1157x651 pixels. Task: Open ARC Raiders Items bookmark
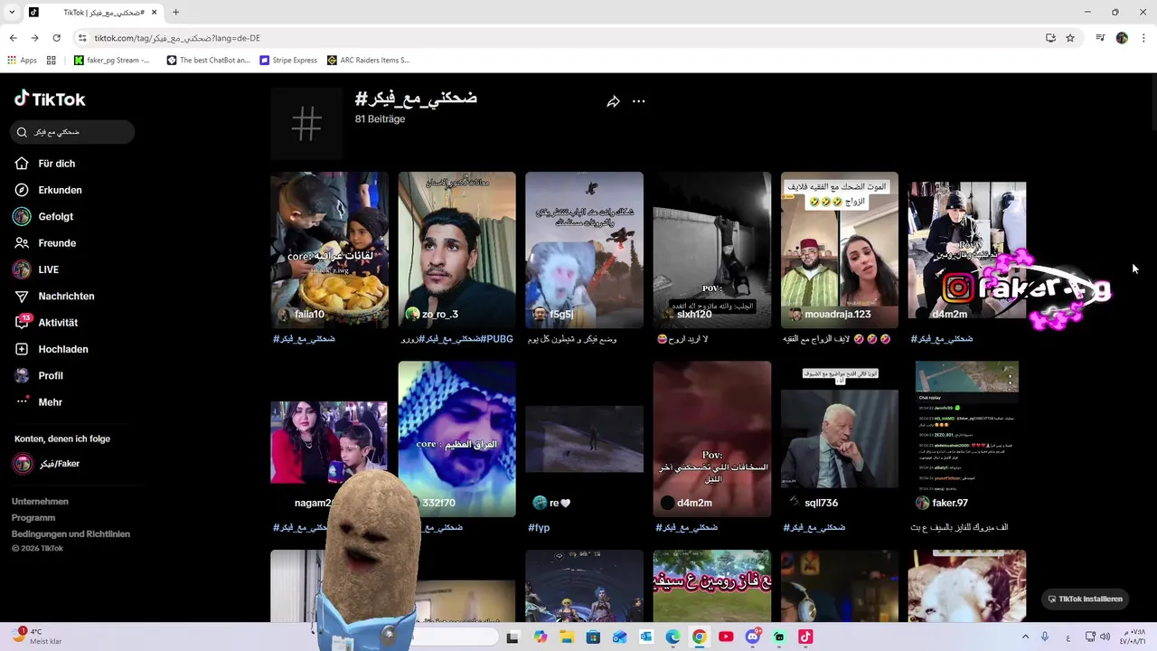tap(369, 61)
